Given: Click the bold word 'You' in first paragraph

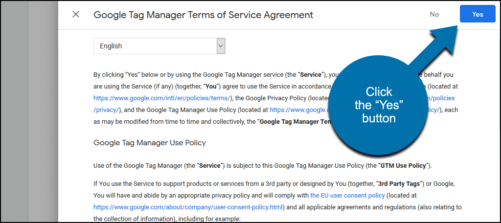Looking at the screenshot, I should point(211,87).
